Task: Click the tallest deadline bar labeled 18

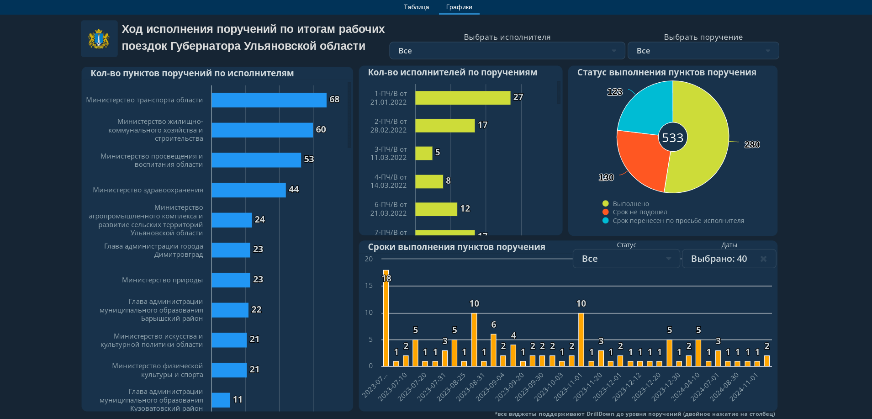Action: (386, 318)
